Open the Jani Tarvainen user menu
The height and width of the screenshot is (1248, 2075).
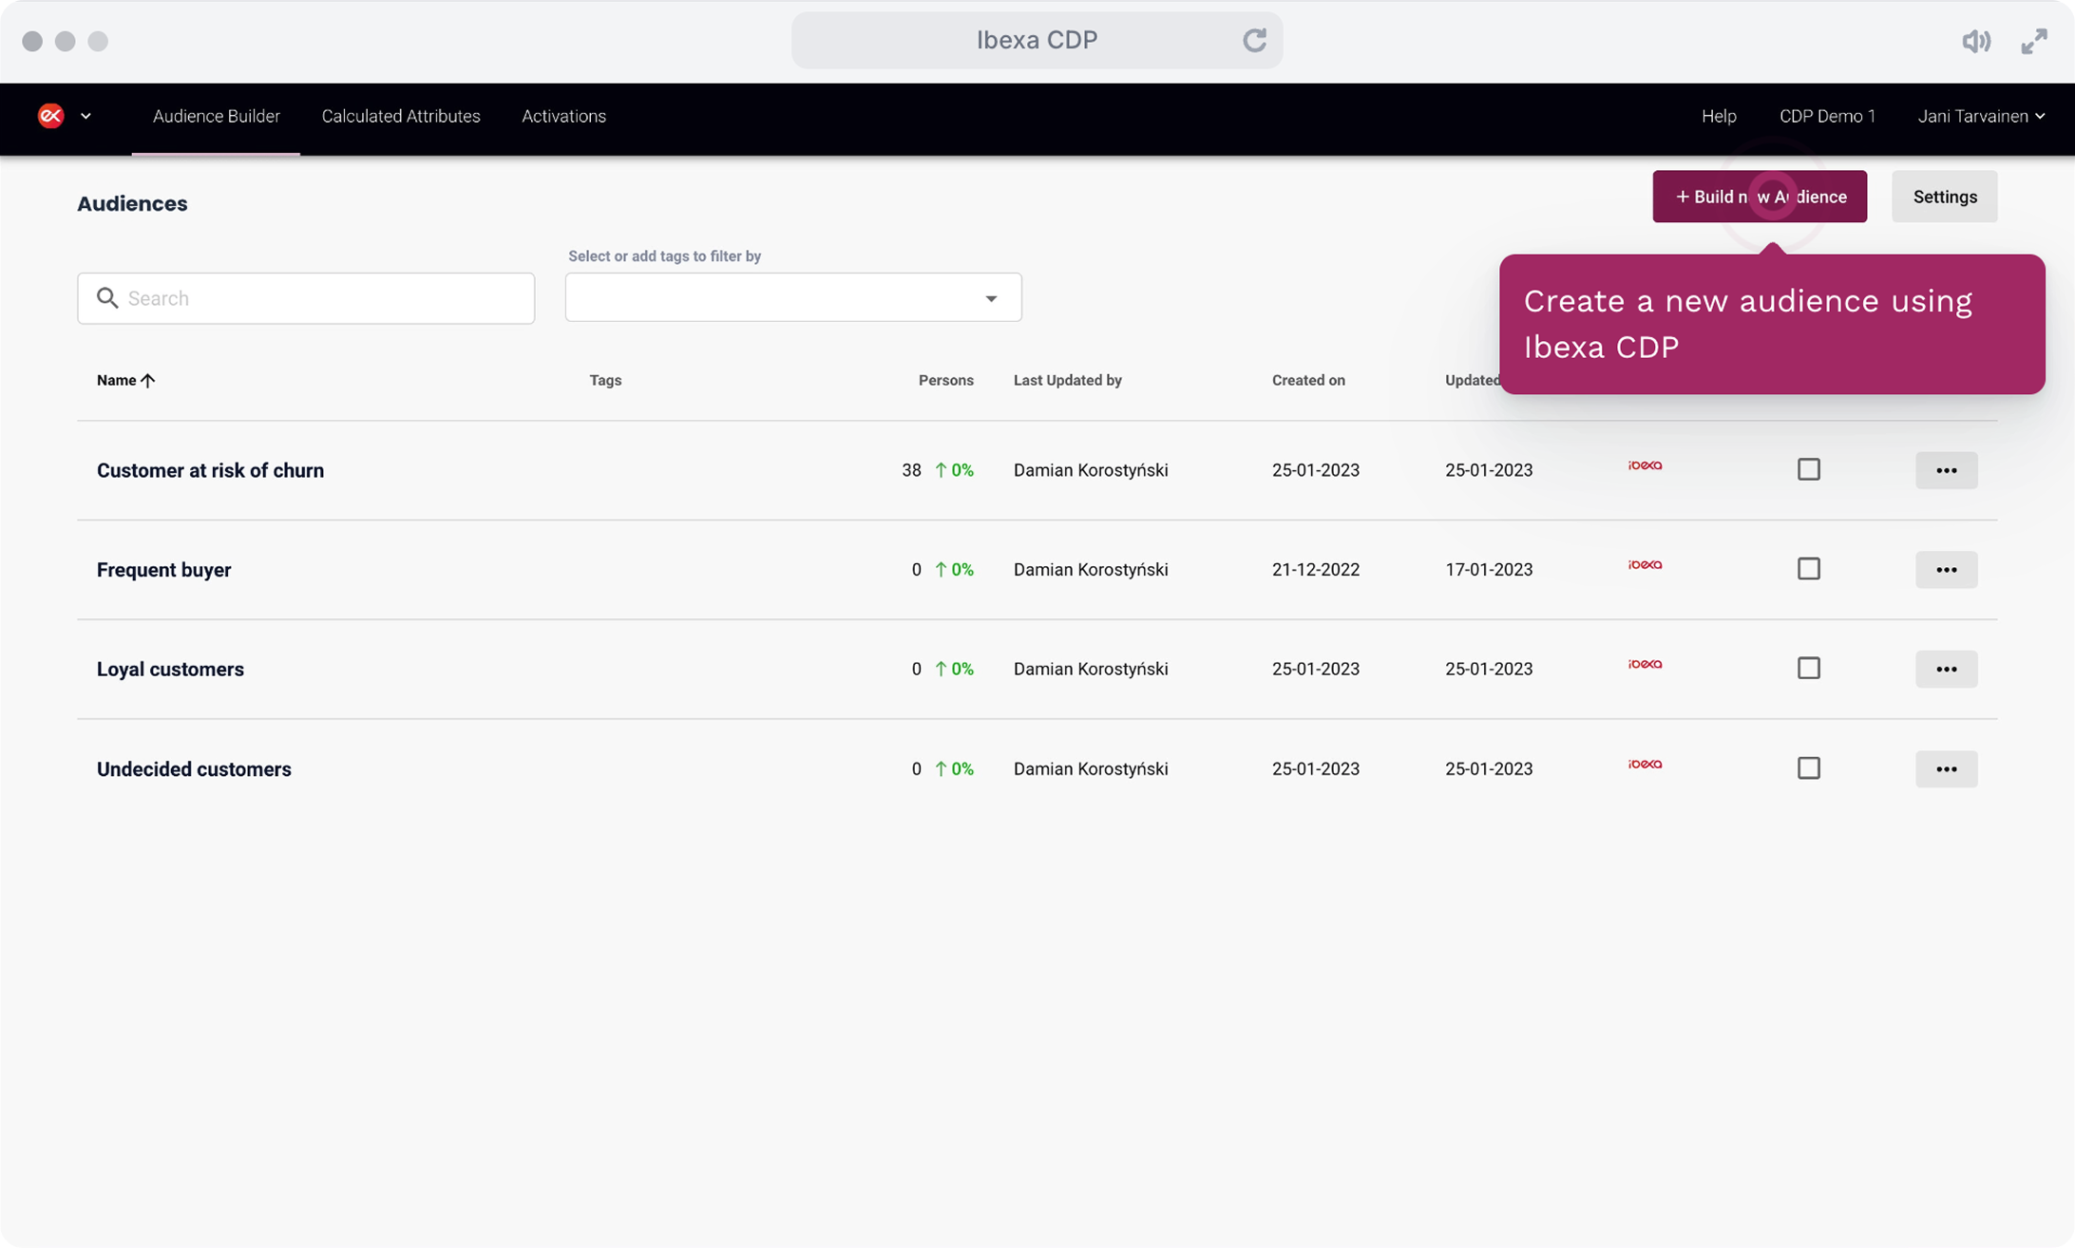click(1981, 116)
